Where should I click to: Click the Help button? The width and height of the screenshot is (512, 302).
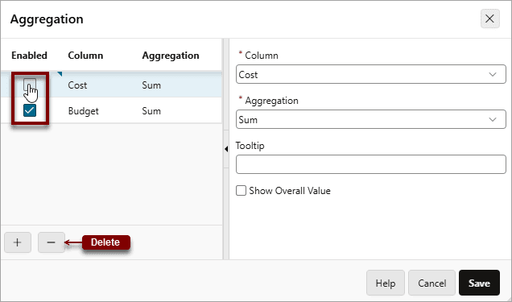(x=386, y=283)
